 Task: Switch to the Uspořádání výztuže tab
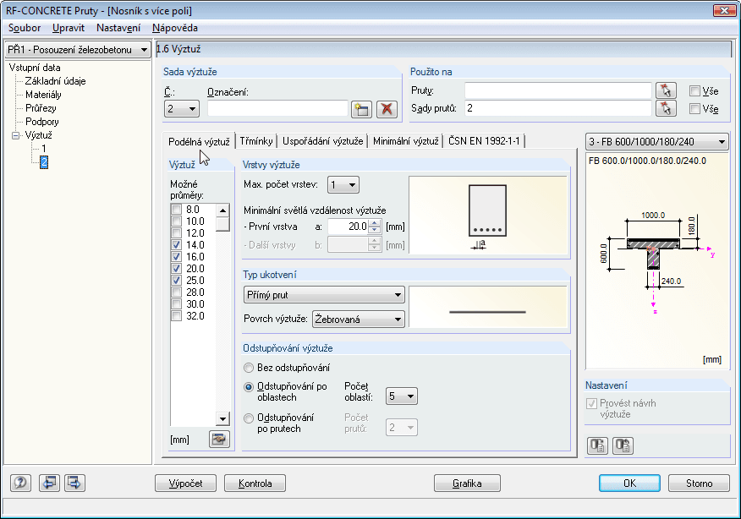323,140
